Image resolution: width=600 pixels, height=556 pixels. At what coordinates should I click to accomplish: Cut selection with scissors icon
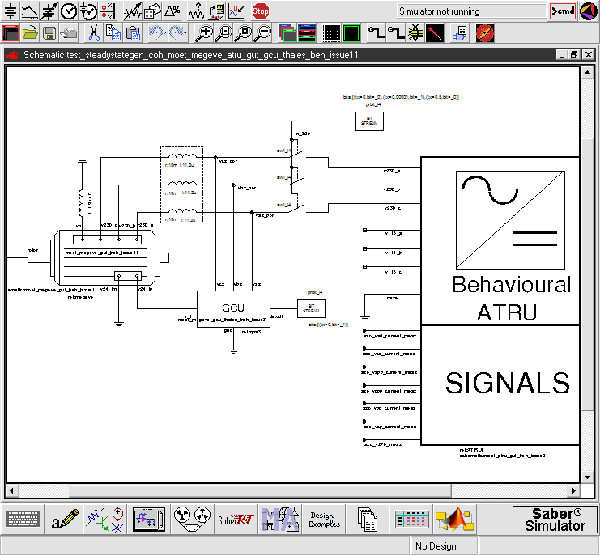pyautogui.click(x=94, y=33)
